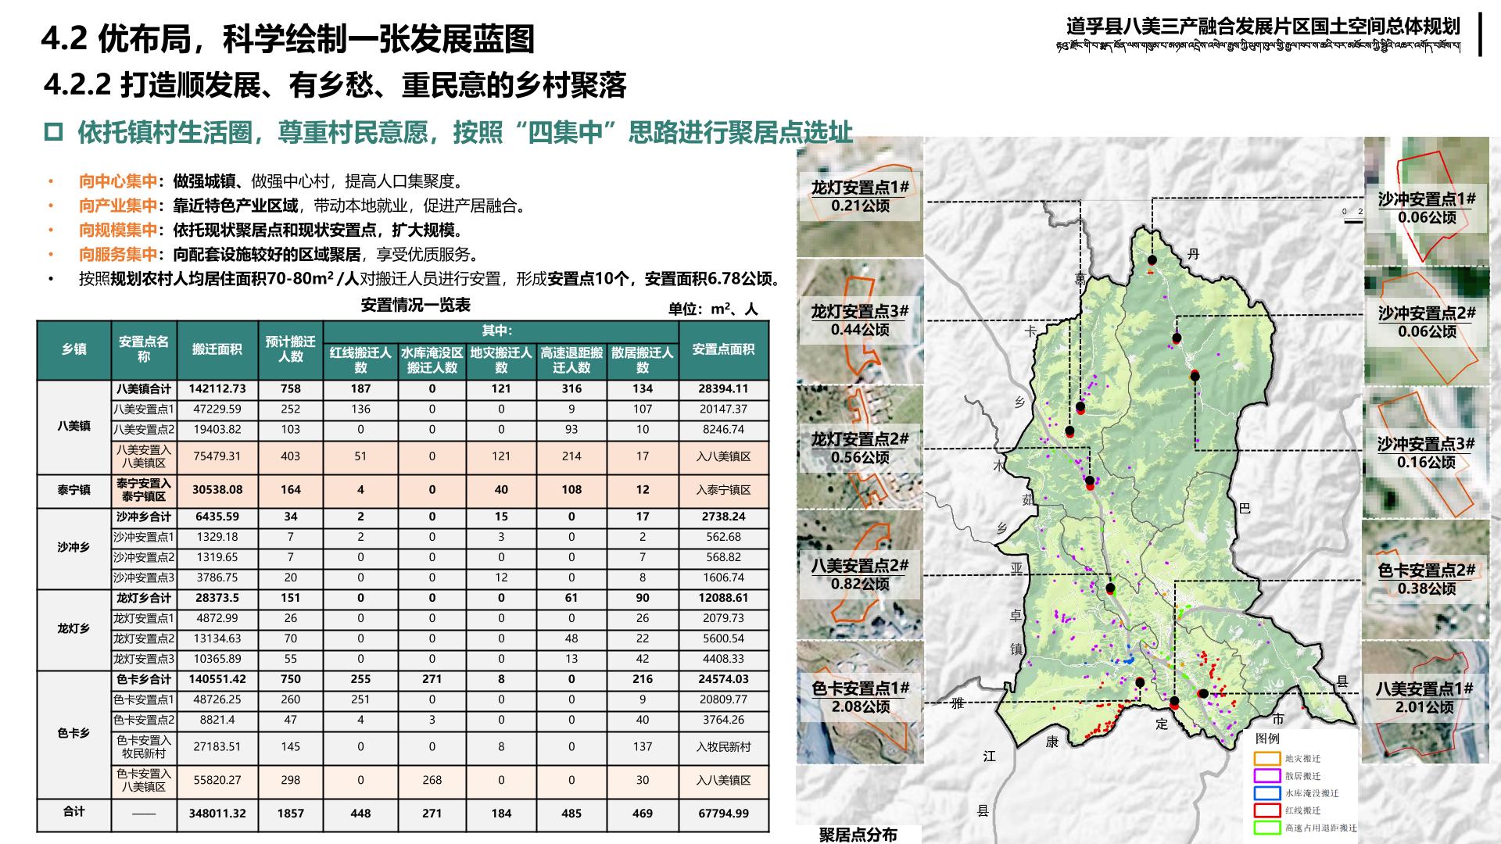1501x844 pixels.
Task: Click the red 红线搬迁 legend swatch
Action: point(1266,810)
